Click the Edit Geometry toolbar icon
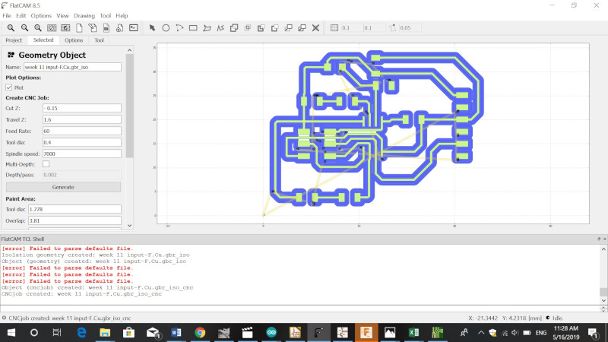 93,28
